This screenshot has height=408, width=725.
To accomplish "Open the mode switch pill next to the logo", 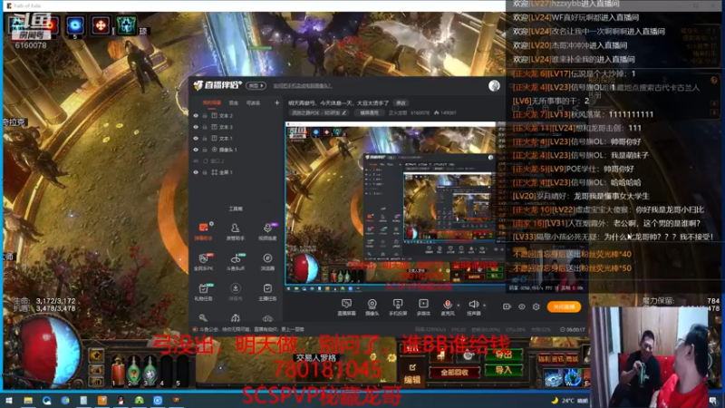I will pos(256,85).
